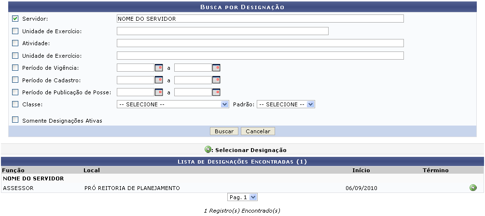Viewport: 485px width, 216px height.
Task: Open the Padrão dropdown
Action: (x=286, y=104)
